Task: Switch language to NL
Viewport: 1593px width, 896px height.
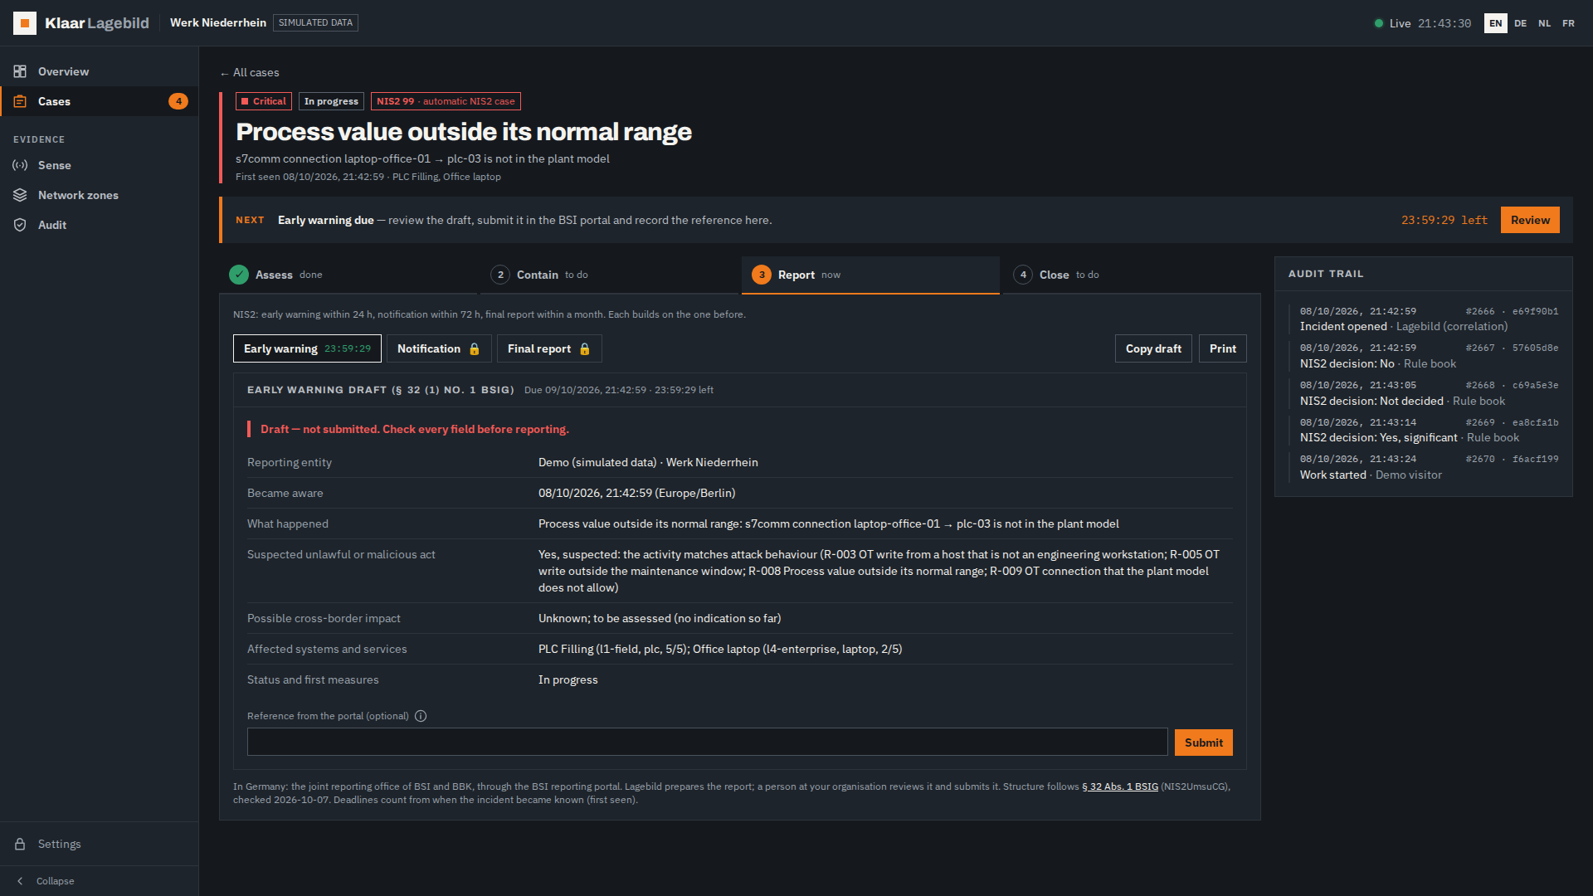Action: (1544, 23)
